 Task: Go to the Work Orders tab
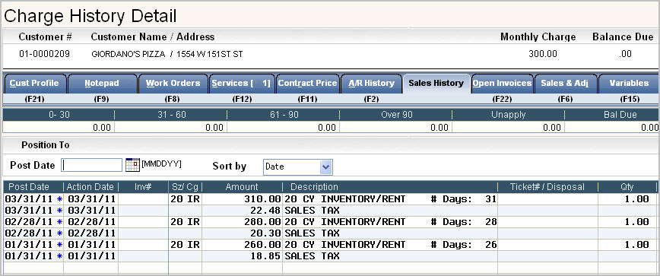click(173, 84)
